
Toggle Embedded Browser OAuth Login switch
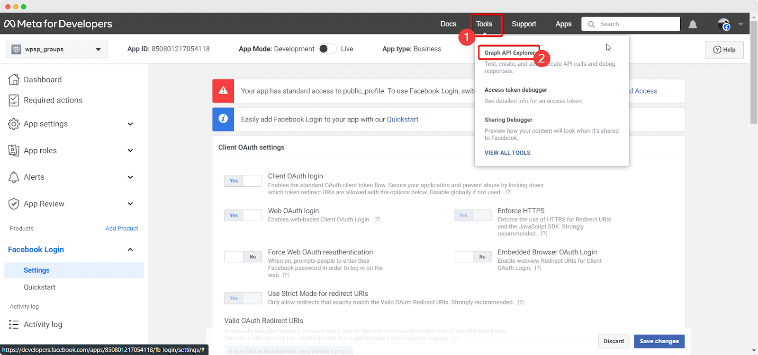coord(472,257)
